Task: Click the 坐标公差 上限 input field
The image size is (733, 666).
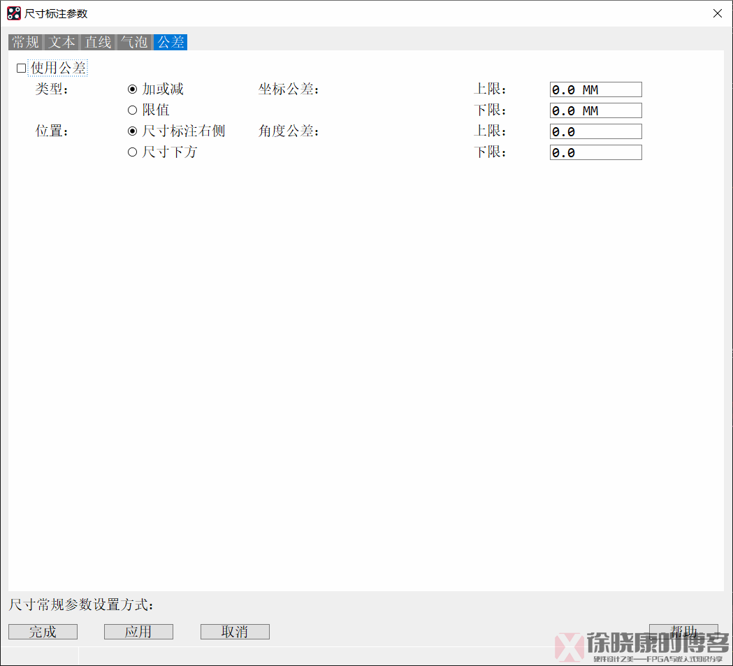Action: 595,89
